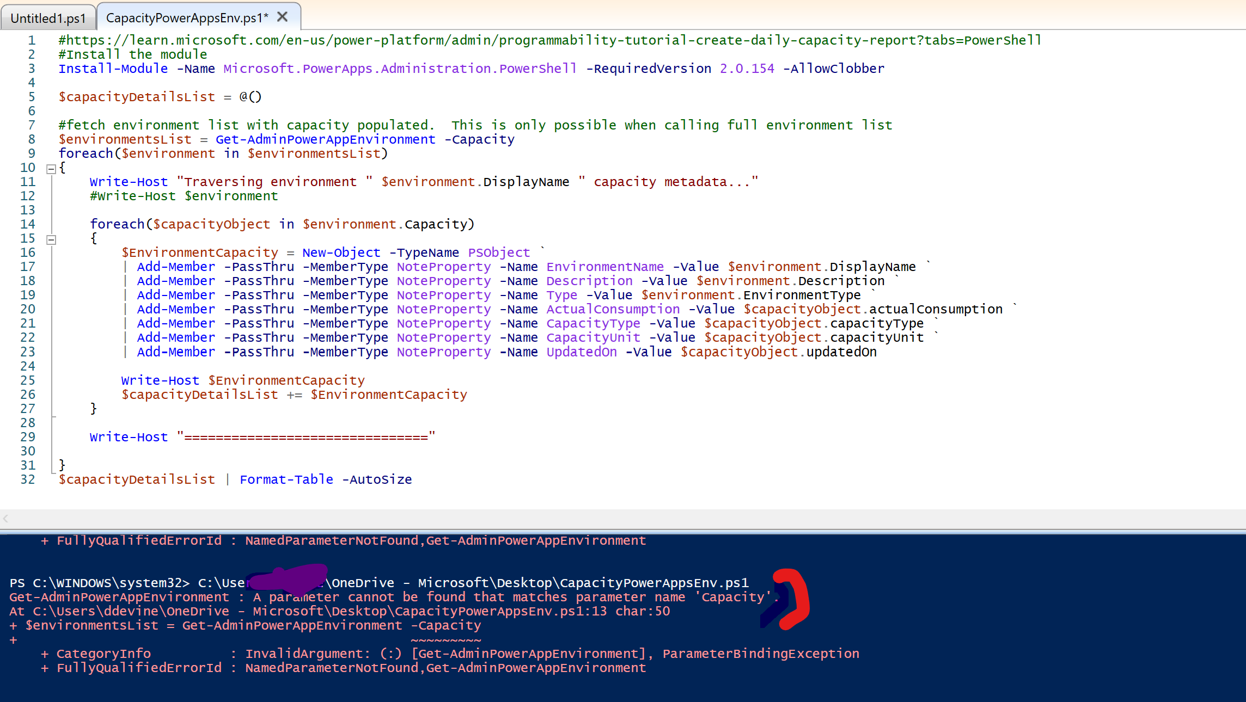Expand the outlining box beside the opening brace
1246x702 pixels.
(50, 169)
